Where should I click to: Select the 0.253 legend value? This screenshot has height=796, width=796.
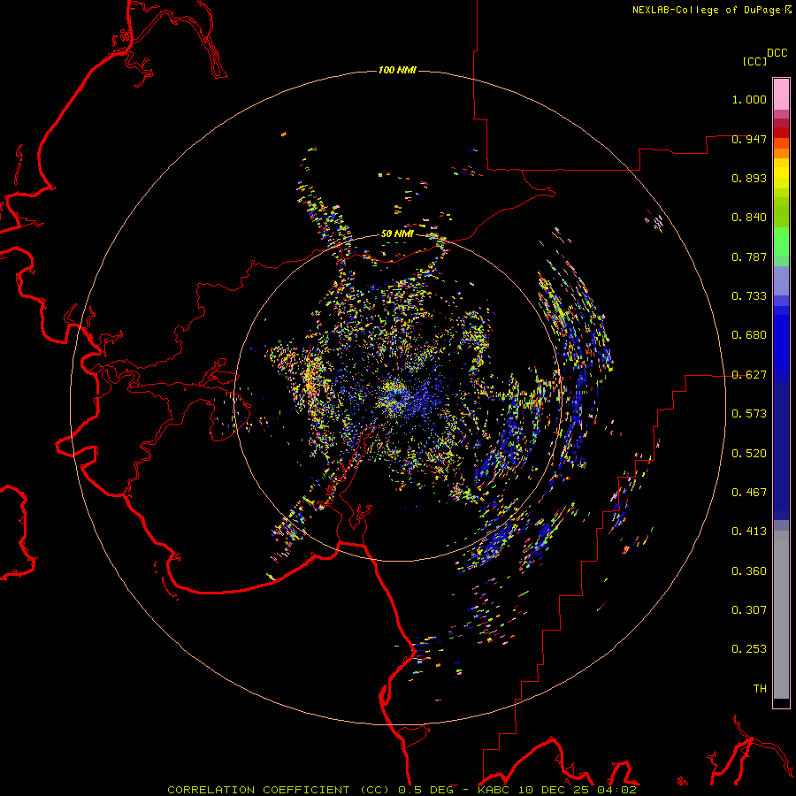pyautogui.click(x=749, y=649)
